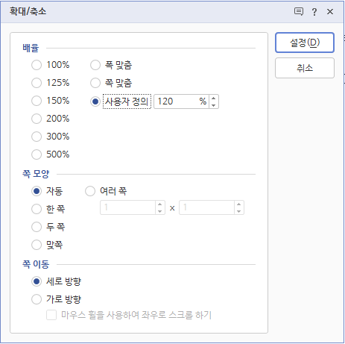Choose 맞쪽 facing pages layout
Screen dimensions: 345x344
37,245
